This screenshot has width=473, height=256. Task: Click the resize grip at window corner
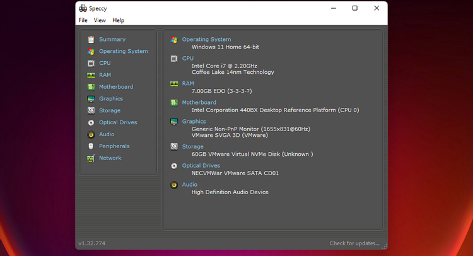pyautogui.click(x=385, y=247)
